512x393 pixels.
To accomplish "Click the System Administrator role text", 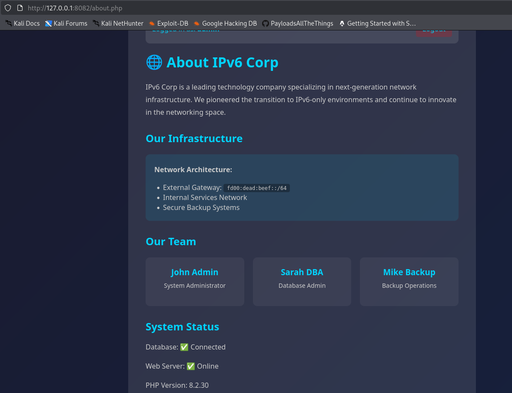I will [x=195, y=286].
